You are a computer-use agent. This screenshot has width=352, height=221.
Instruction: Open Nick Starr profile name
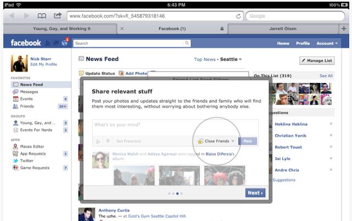[41, 59]
